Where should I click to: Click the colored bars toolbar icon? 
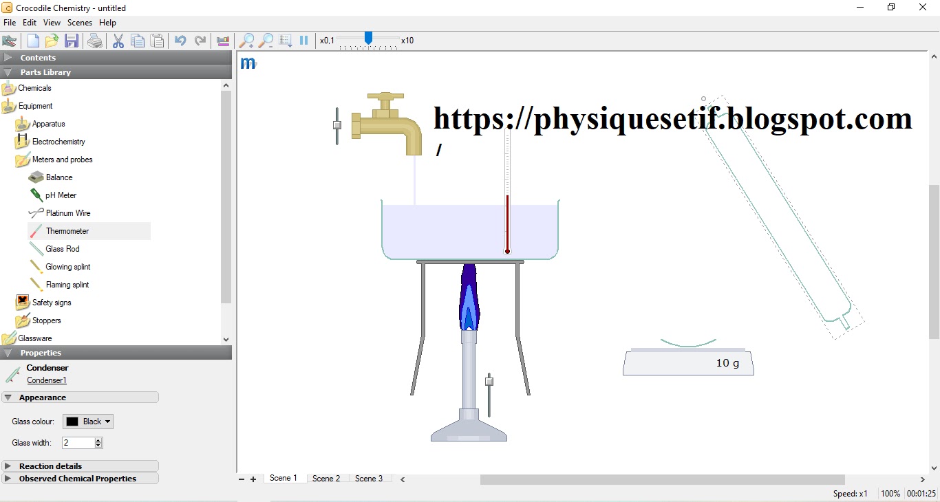click(x=223, y=41)
